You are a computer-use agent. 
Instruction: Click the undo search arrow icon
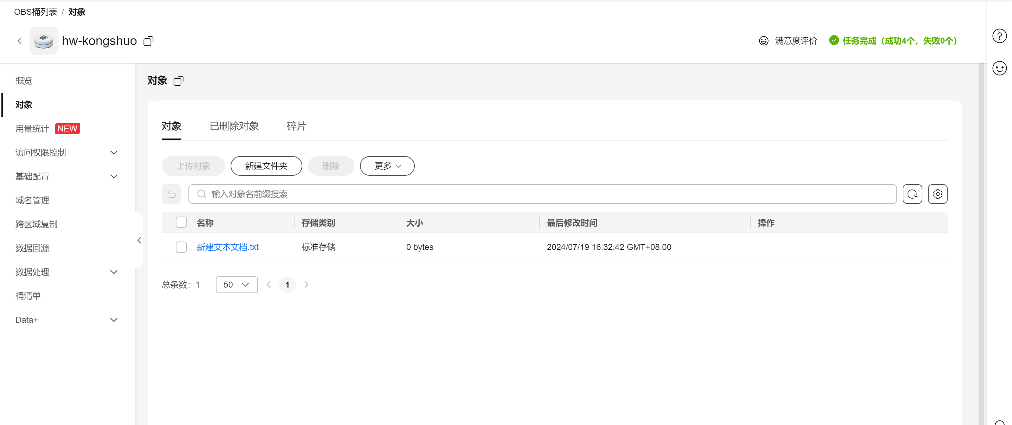point(171,194)
